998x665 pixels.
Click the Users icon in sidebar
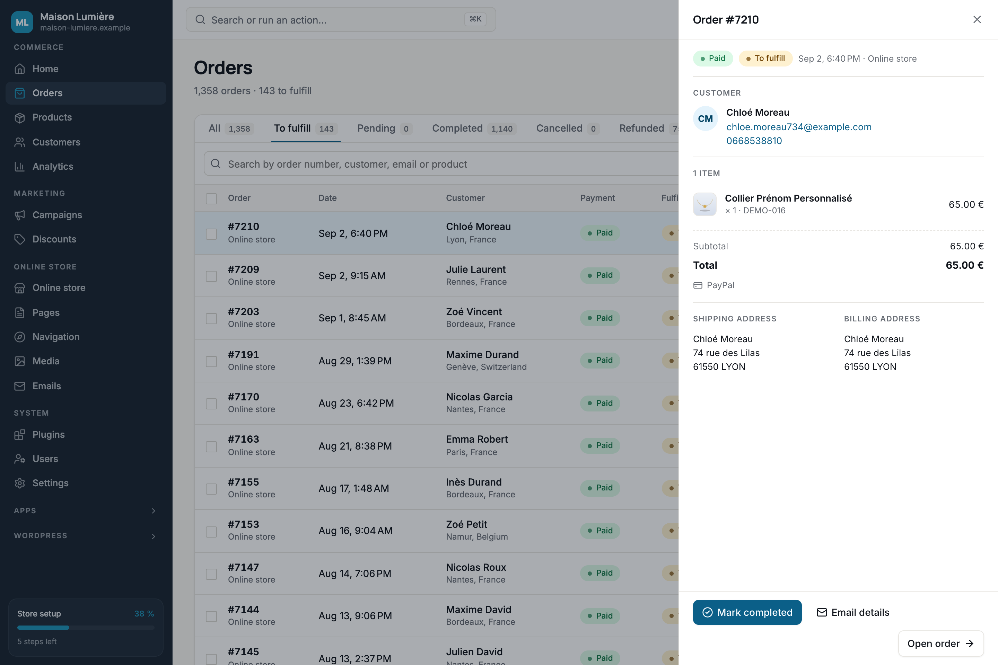pyautogui.click(x=19, y=459)
